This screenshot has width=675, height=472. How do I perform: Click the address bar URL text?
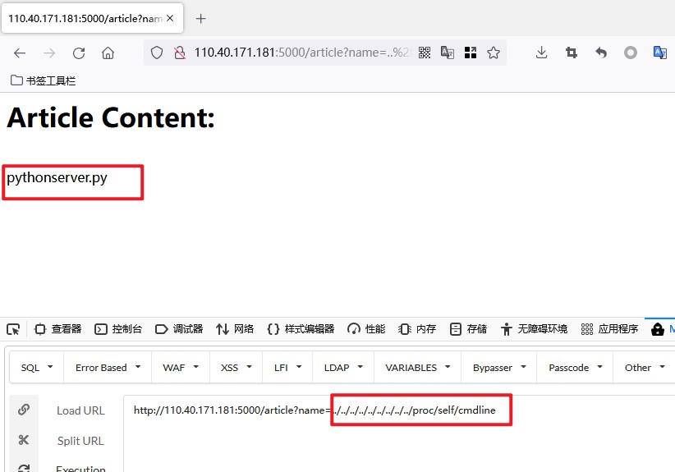pyautogui.click(x=301, y=53)
